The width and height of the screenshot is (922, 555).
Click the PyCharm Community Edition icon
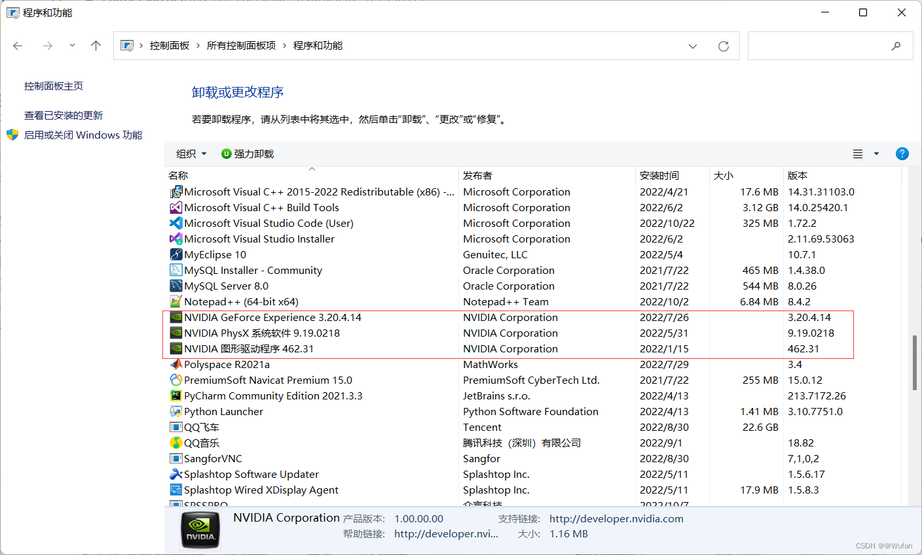point(175,396)
